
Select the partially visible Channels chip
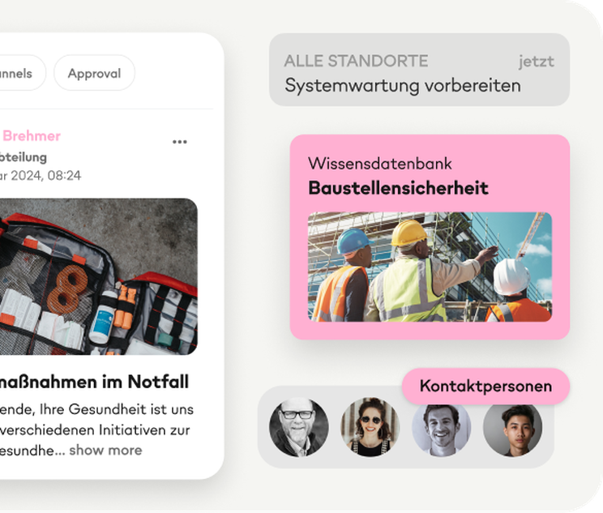(x=21, y=73)
